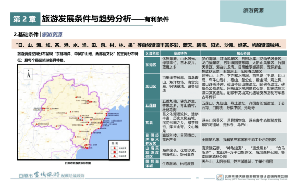The height and width of the screenshot is (187, 297).
Task: Click the core resources cell starting with 海滨礁石群
Action: 243,152
